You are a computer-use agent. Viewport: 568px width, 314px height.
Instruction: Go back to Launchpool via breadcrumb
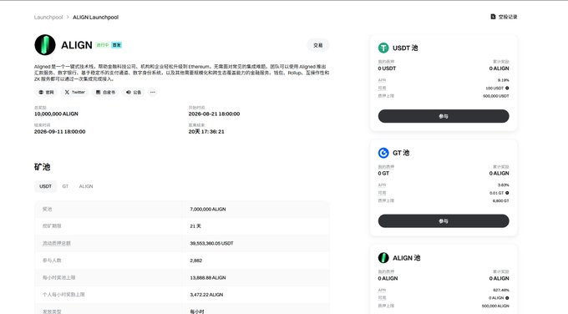48,17
